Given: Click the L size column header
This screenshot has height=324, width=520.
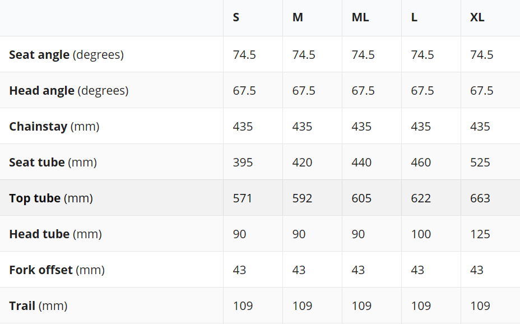Looking at the screenshot, I should point(414,17).
